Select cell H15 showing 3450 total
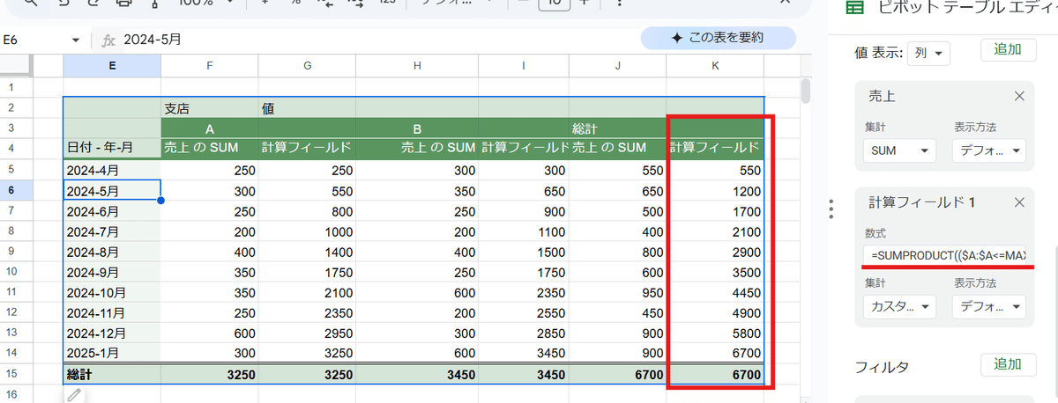Screen dimensions: 1058x403 (416, 374)
